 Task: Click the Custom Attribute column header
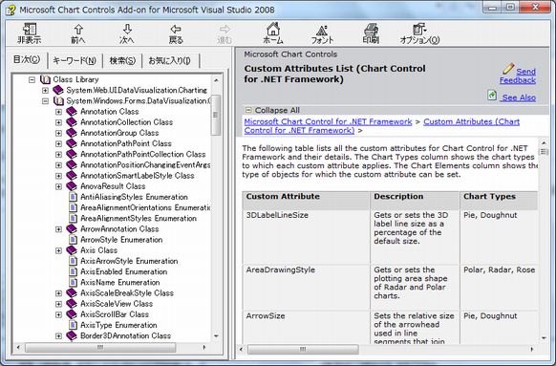306,201
